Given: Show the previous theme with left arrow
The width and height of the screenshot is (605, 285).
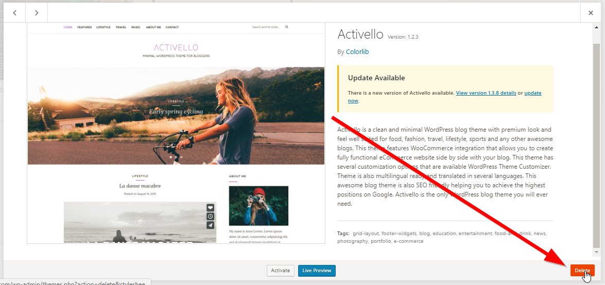Looking at the screenshot, I should coord(14,13).
